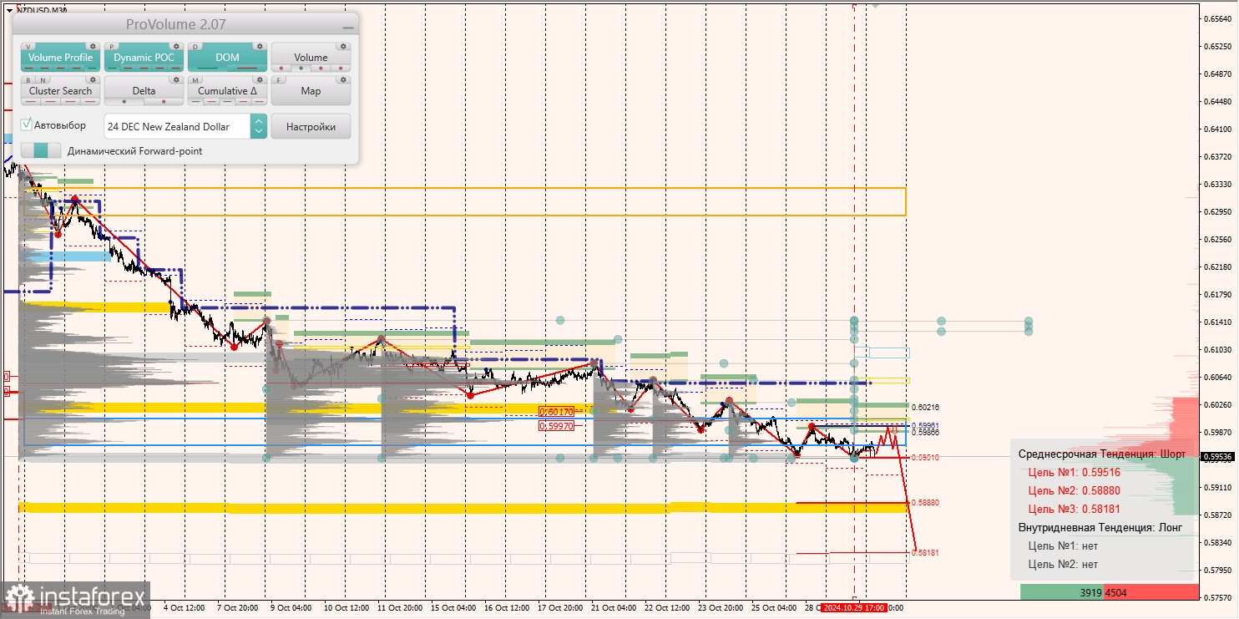Select the 2024.10.29 17:00 time marker
This screenshot has height=619, width=1239.
[852, 608]
